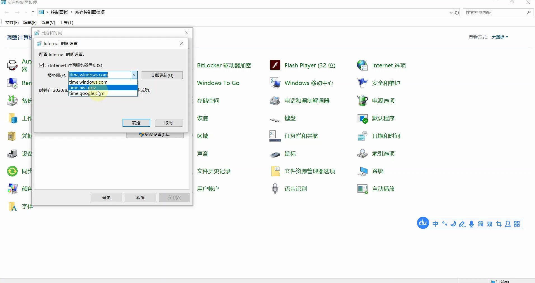535x283 pixels.
Task: Open 安全和维护 flag icon
Action: [362, 83]
